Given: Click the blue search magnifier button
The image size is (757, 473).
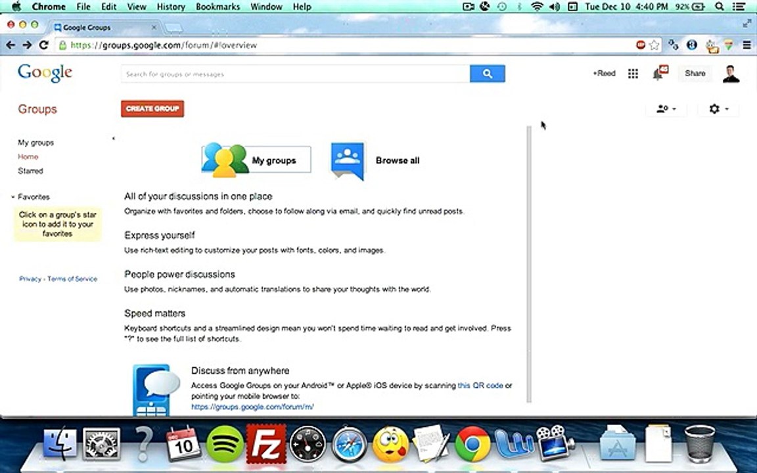Looking at the screenshot, I should [x=487, y=74].
